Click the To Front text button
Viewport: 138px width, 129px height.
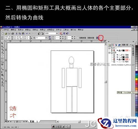[x=83, y=38]
